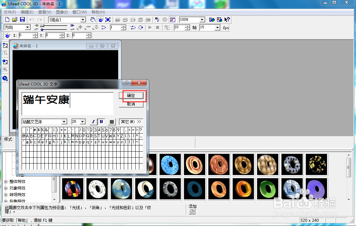
Task: Click the Insert text tool in left toolbar
Action: pos(5,45)
